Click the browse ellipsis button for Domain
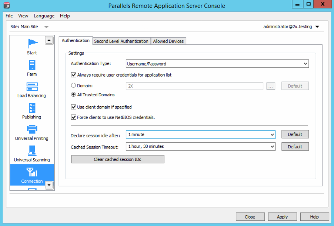 (271, 86)
